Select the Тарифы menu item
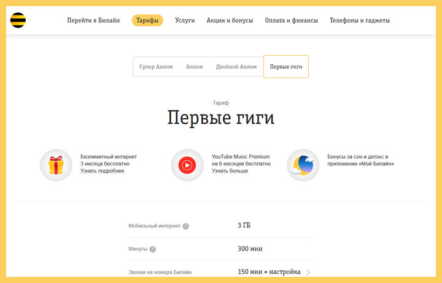442x283 pixels. click(147, 20)
